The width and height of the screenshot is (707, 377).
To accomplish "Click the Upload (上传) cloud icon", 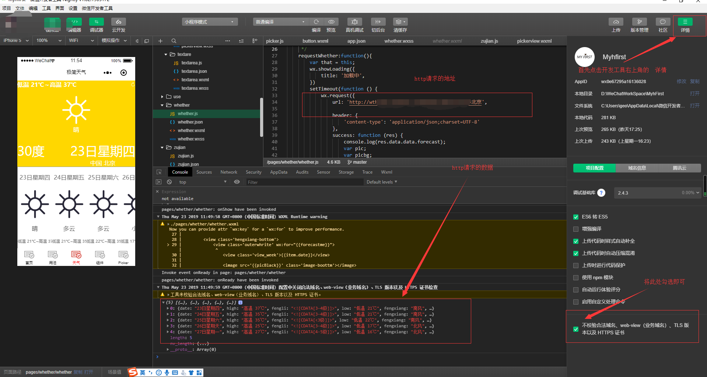I will (x=616, y=22).
